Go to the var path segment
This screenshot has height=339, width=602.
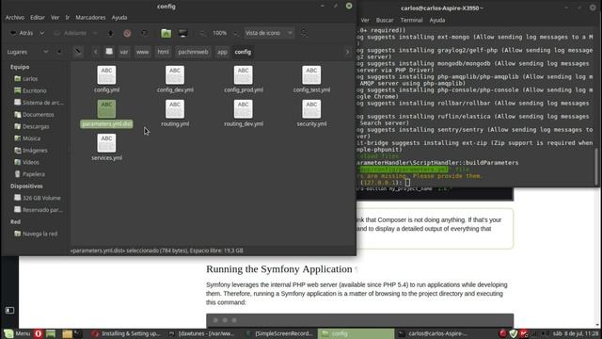(124, 52)
